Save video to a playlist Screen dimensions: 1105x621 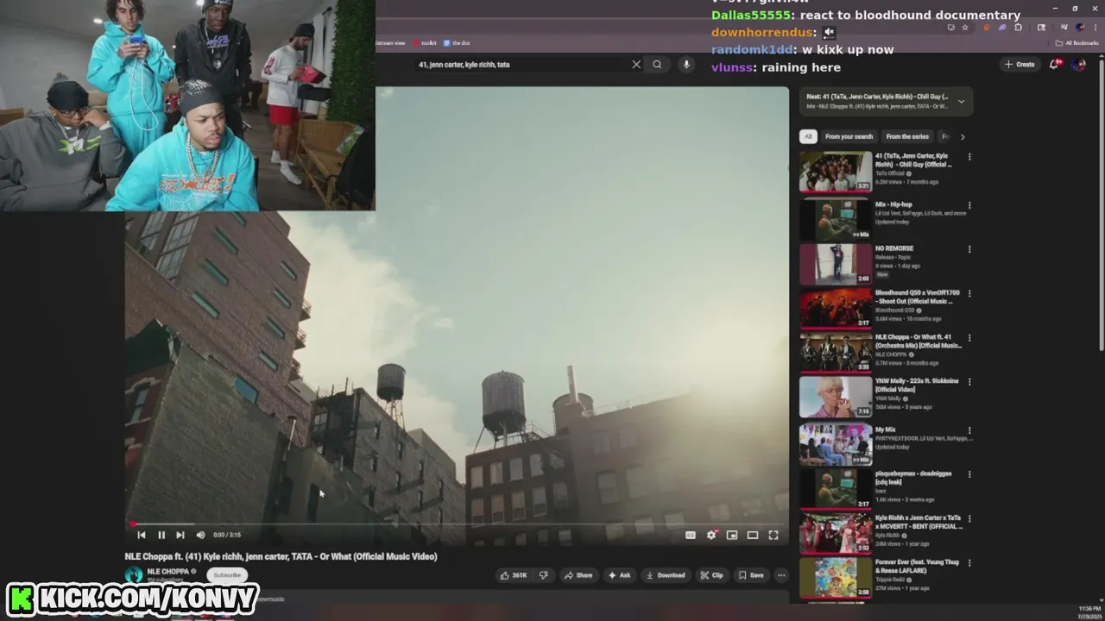point(751,575)
